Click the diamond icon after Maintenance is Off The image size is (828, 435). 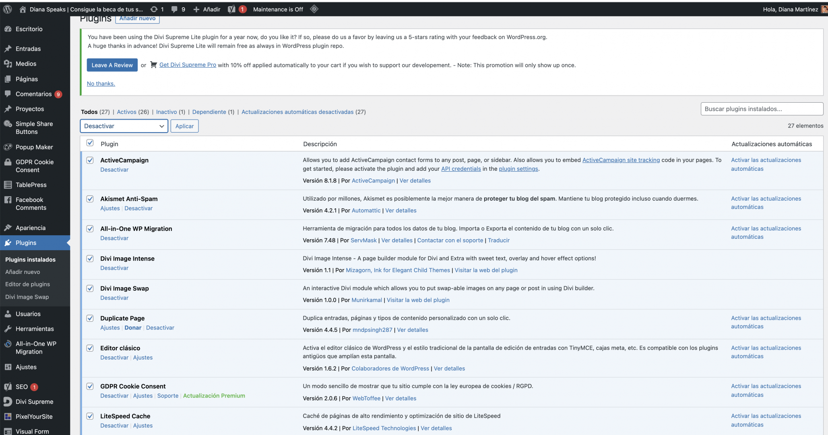[314, 9]
